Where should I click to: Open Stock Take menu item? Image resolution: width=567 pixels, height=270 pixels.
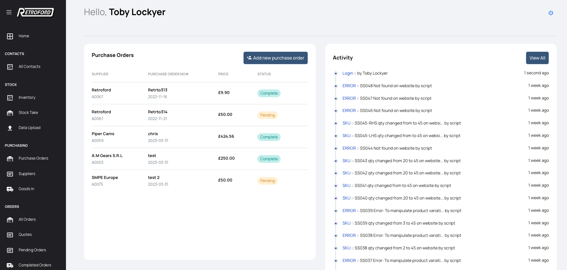[28, 113]
